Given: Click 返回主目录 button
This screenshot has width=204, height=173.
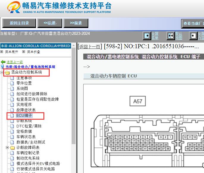Looking at the screenshot, I should click(19, 23).
